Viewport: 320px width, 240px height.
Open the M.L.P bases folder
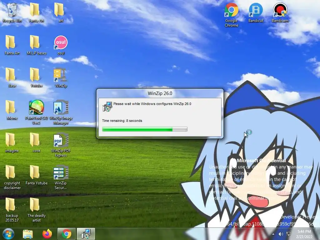click(x=37, y=45)
